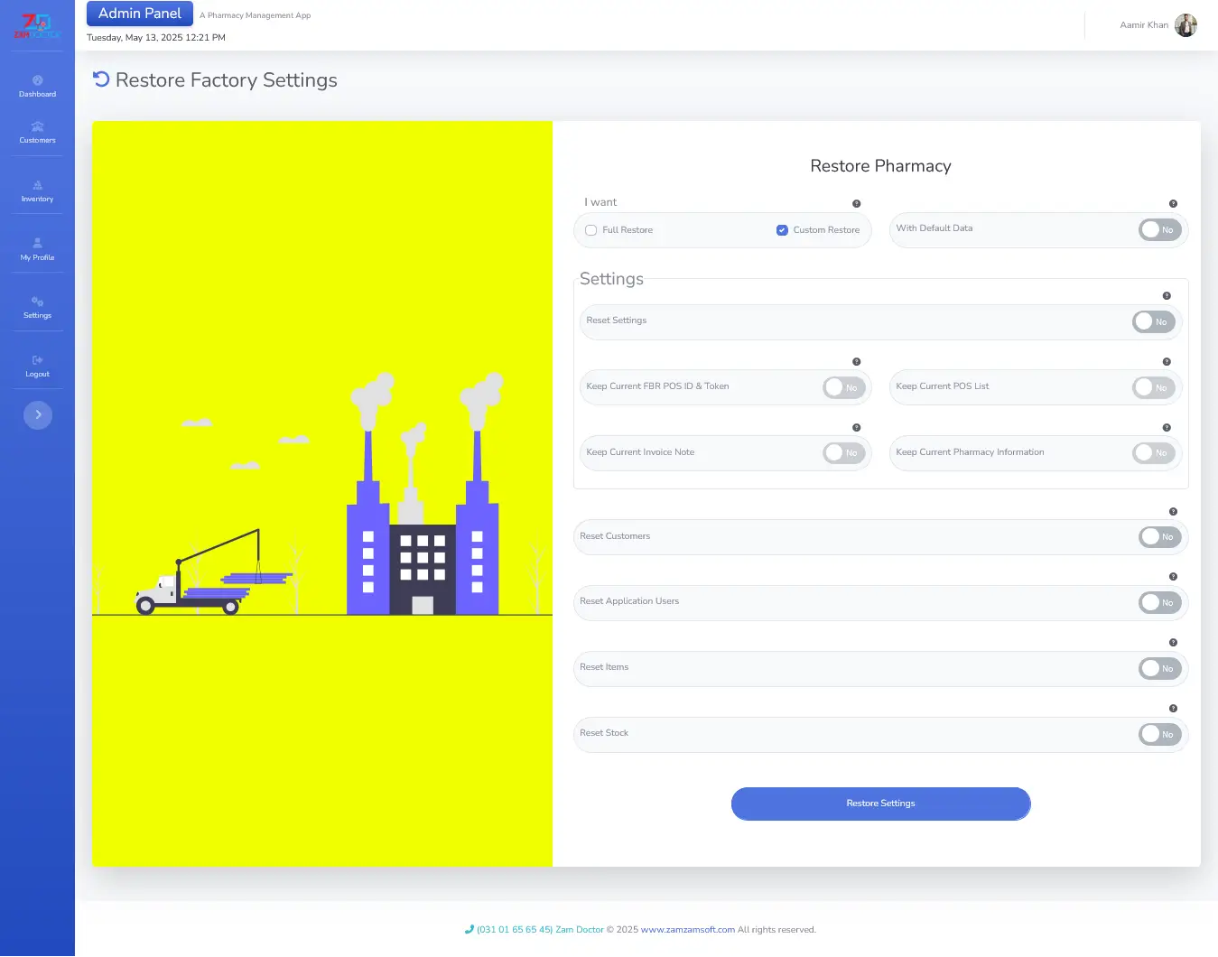1218x957 pixels.
Task: Go to Customers in the sidebar
Action: [x=37, y=127]
